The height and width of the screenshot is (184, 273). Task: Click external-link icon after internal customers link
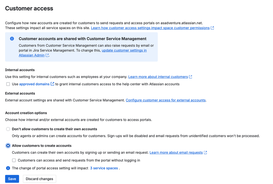coord(190,77)
